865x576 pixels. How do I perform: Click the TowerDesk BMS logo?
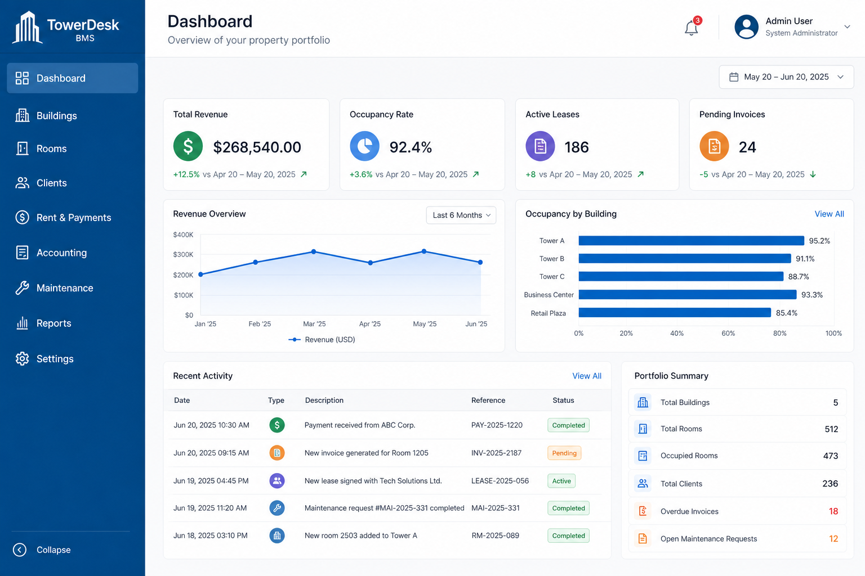pyautogui.click(x=66, y=28)
